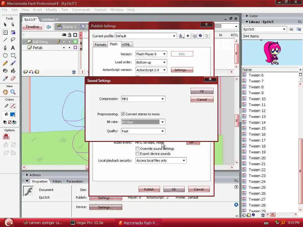This screenshot has width=303, height=227.
Task: Switch to the HTML tab
Action: tap(126, 45)
